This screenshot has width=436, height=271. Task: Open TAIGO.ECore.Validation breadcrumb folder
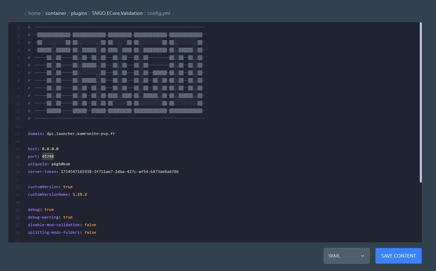(x=117, y=13)
